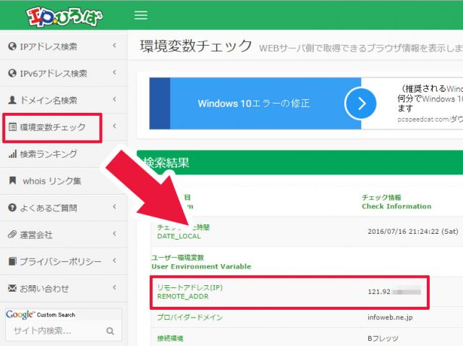Click the globe icon beside IPアドレス検索
This screenshot has height=346, width=463.
pyautogui.click(x=12, y=47)
